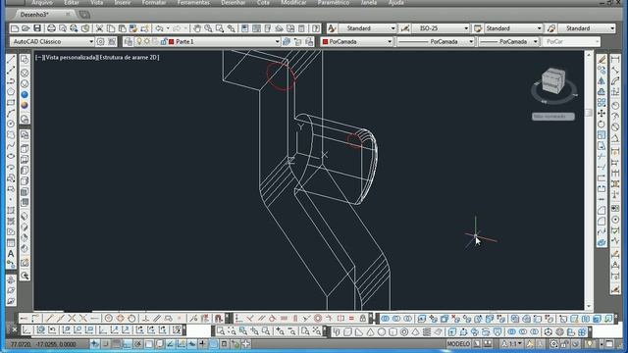Click the Temporary track point snap icon

click(x=24, y=319)
